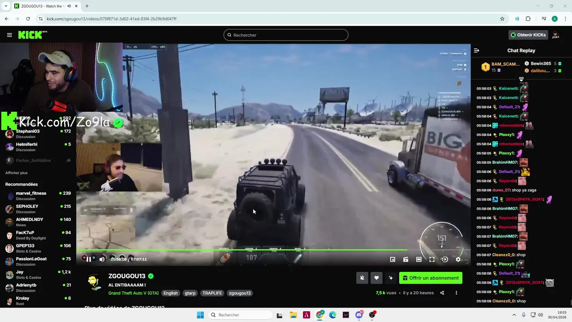Open the user profile avatar menu
Image resolution: width=572 pixels, height=322 pixels.
point(555,35)
